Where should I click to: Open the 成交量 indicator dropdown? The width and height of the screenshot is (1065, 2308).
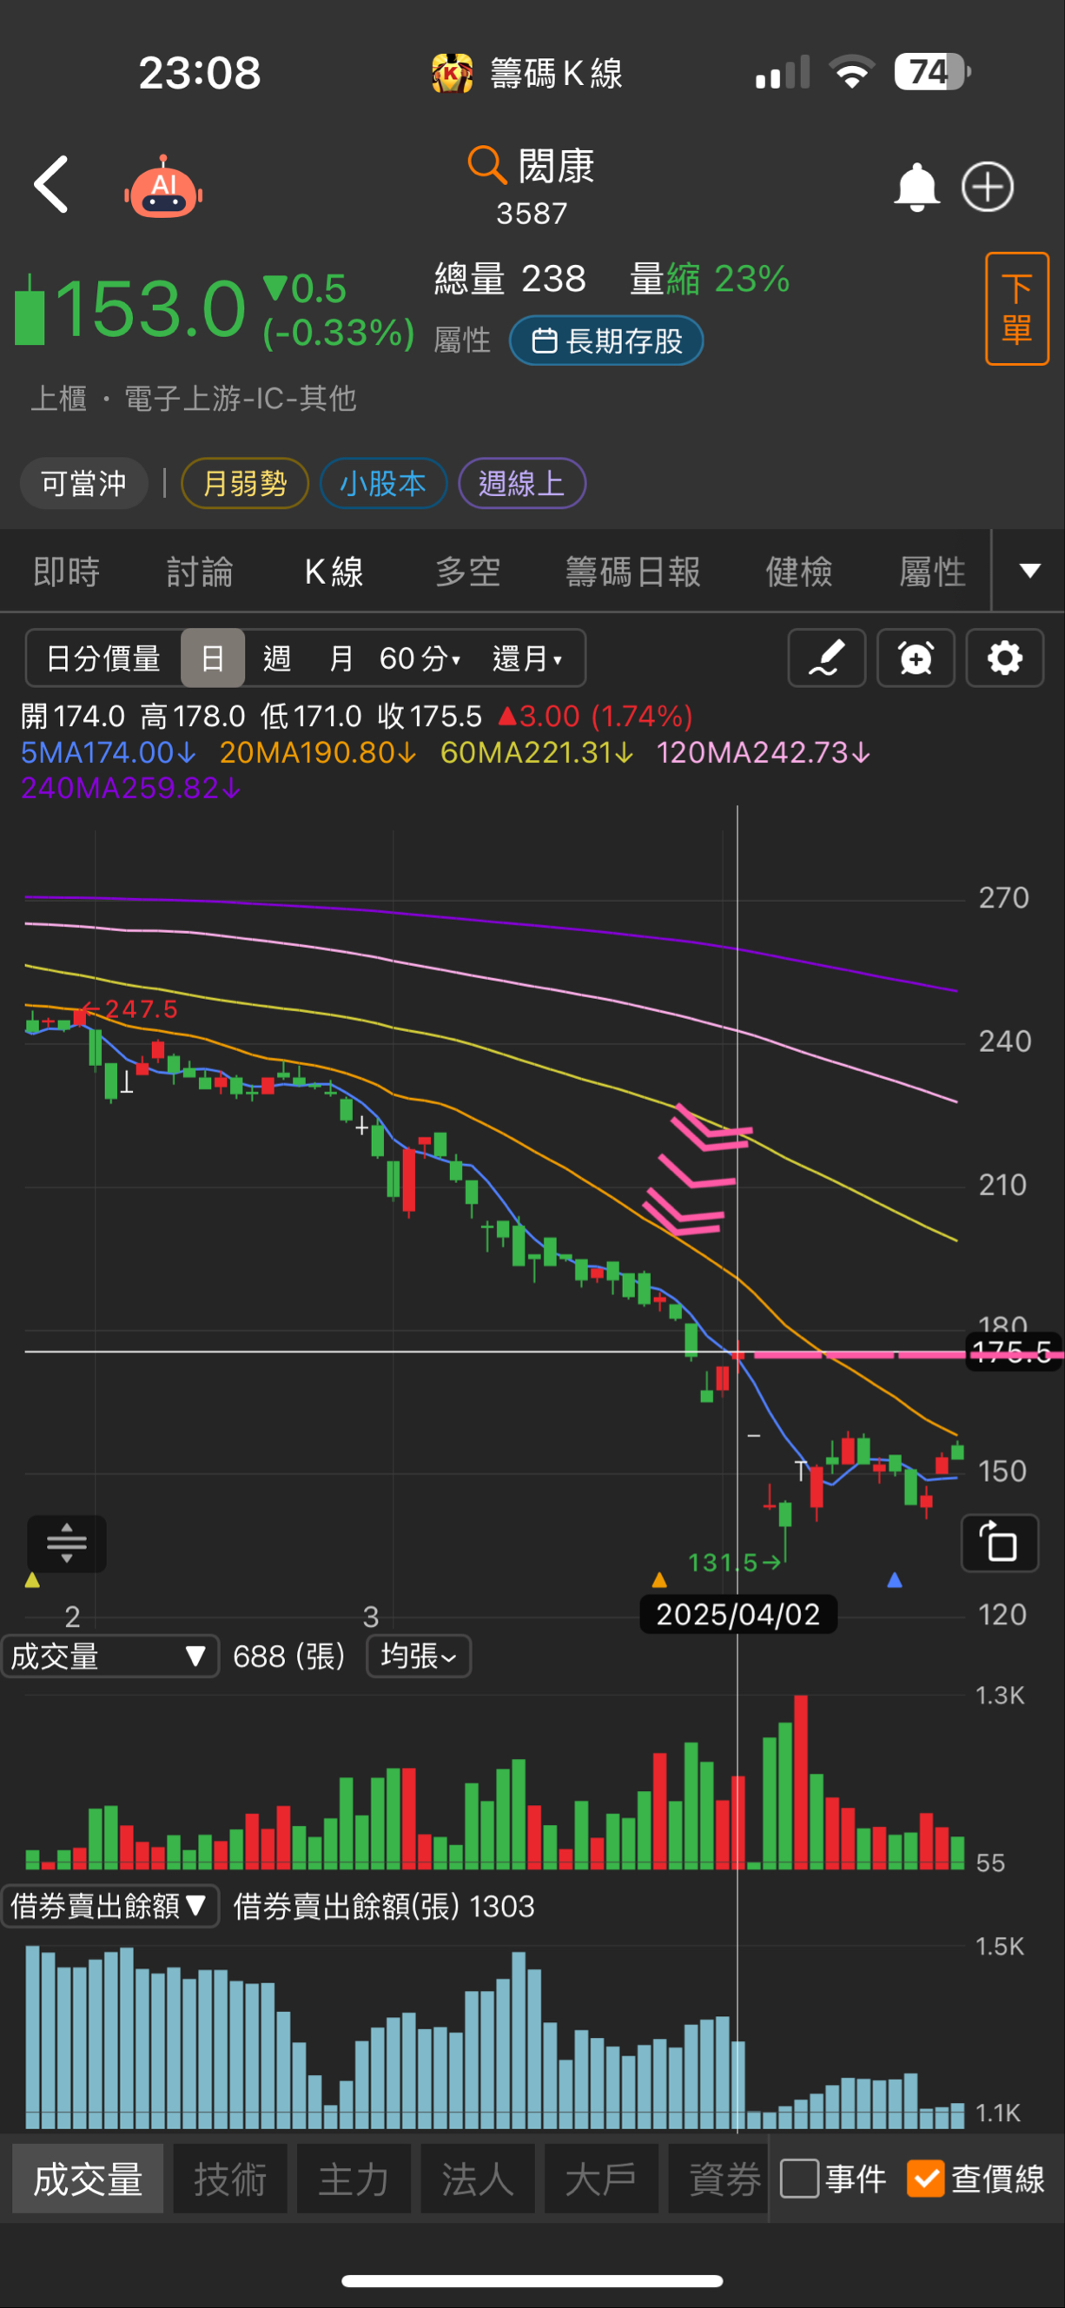(109, 1657)
